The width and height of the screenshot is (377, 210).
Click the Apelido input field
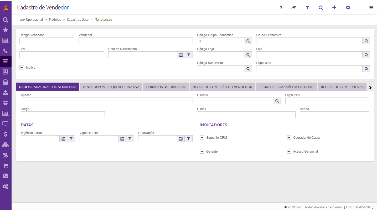pos(107,101)
